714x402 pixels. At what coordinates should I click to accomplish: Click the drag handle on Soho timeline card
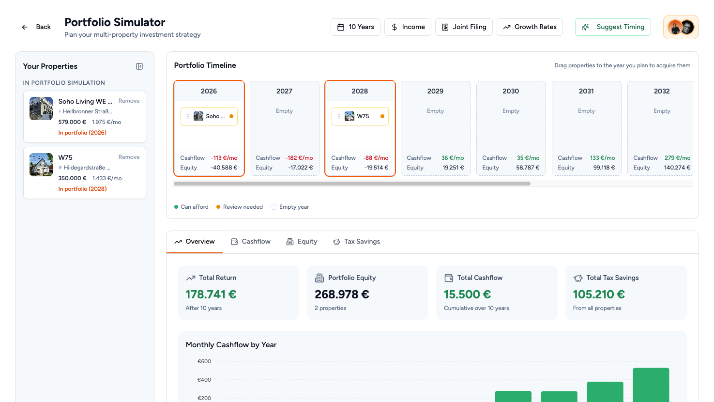[188, 116]
